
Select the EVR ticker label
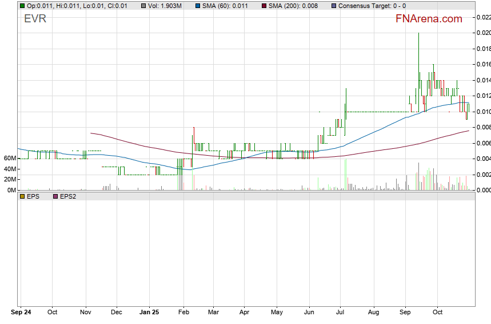[35, 19]
